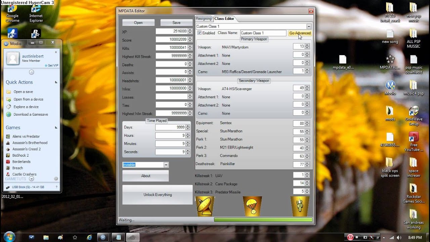430x242 pixels.
Task: Click the Primary Weapon value stepper
Action: (307, 46)
